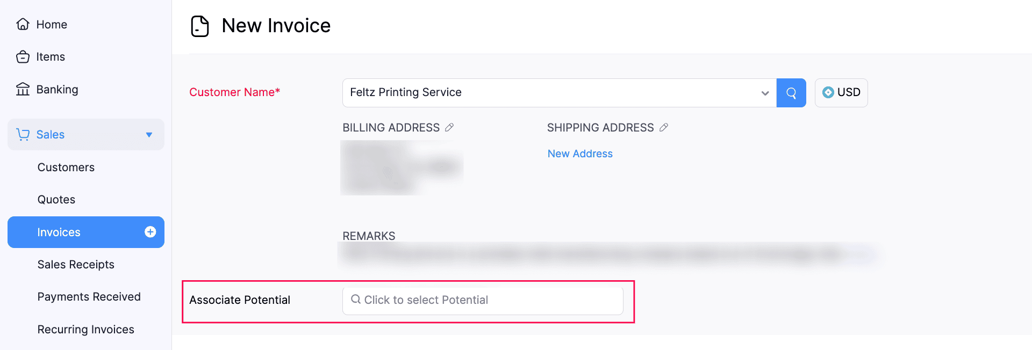Click the New Address link

click(580, 154)
